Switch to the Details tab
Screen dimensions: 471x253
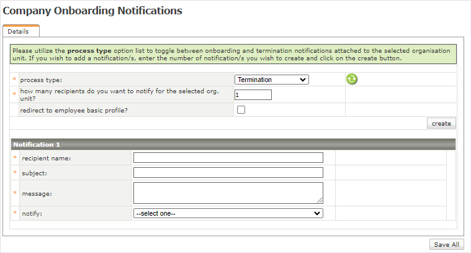pyautogui.click(x=18, y=31)
